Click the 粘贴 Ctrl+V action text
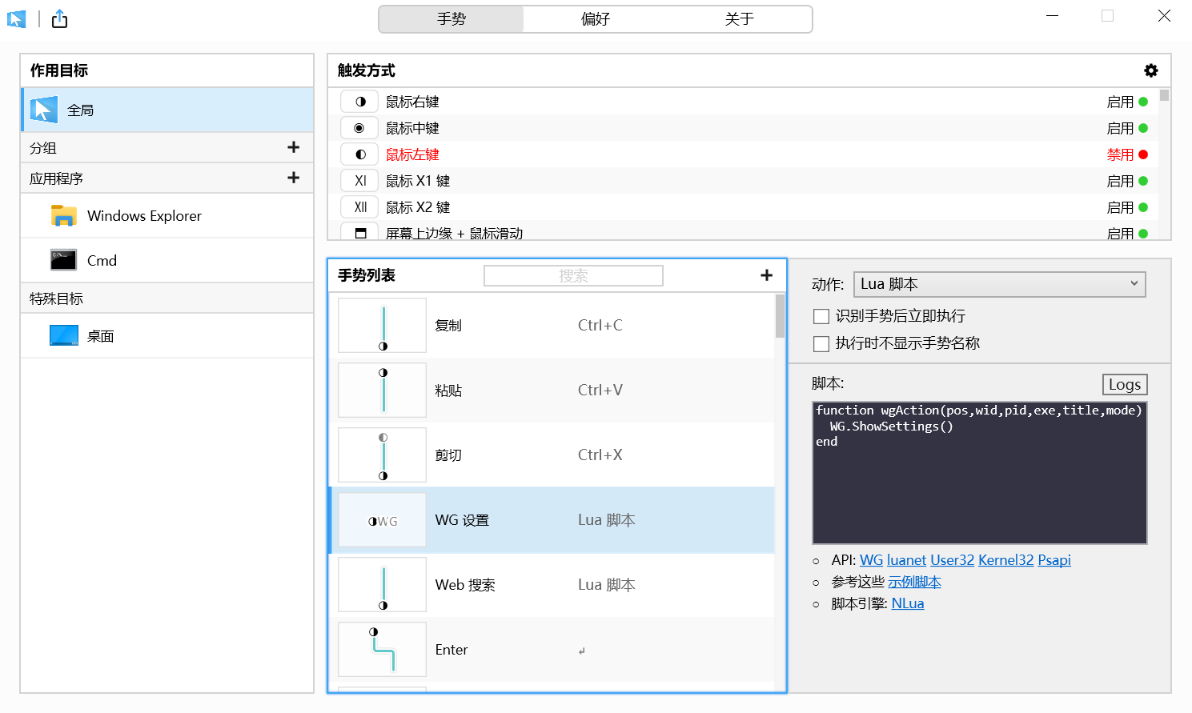1192x713 pixels. [600, 391]
